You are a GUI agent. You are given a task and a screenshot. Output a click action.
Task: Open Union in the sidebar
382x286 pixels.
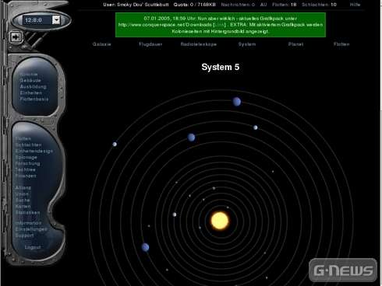click(22, 194)
